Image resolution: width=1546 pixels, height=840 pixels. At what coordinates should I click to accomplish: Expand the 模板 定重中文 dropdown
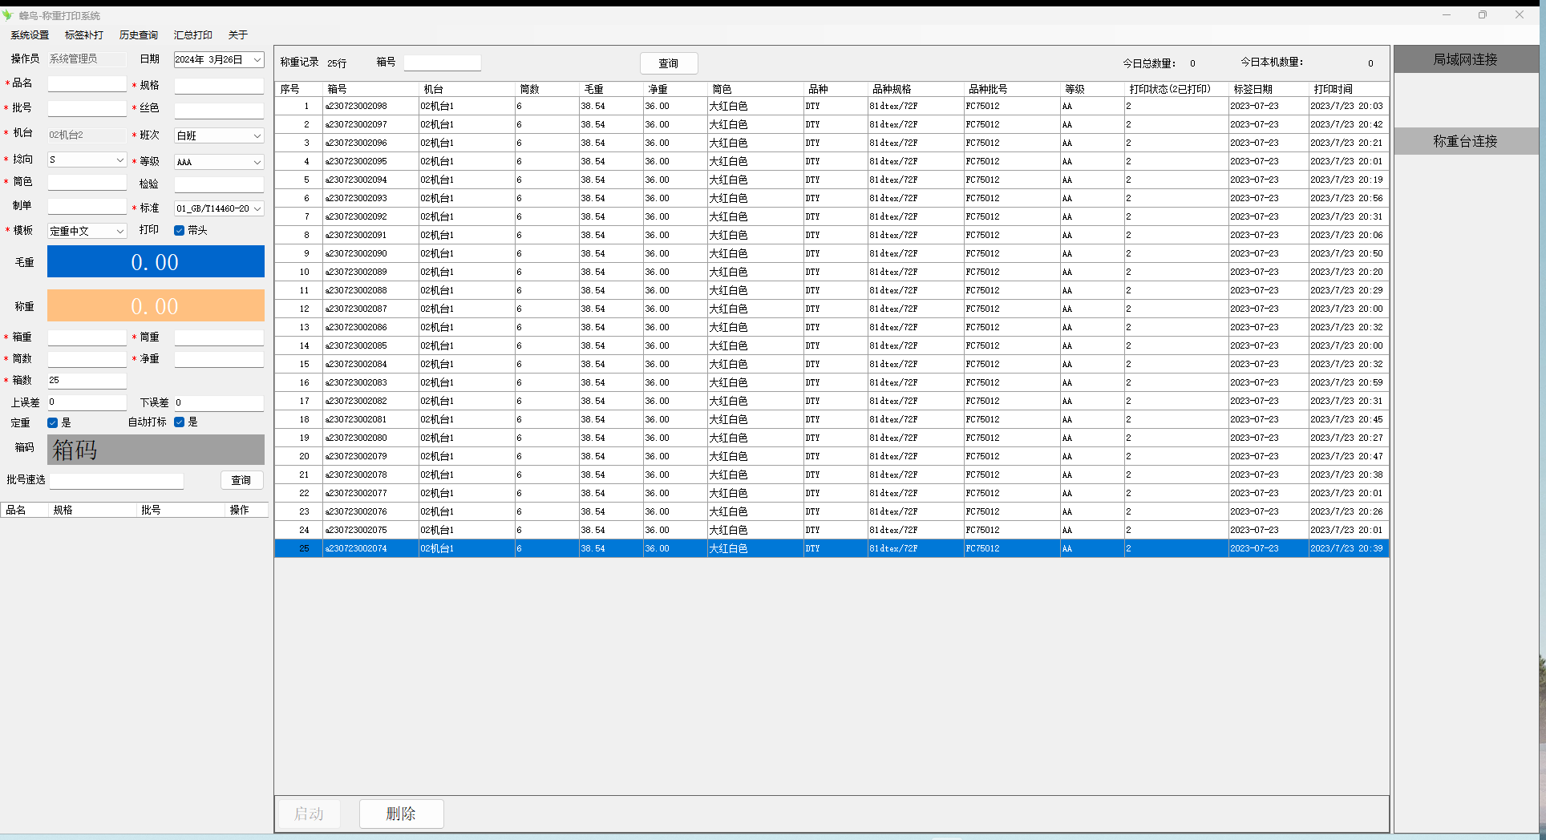tap(120, 231)
